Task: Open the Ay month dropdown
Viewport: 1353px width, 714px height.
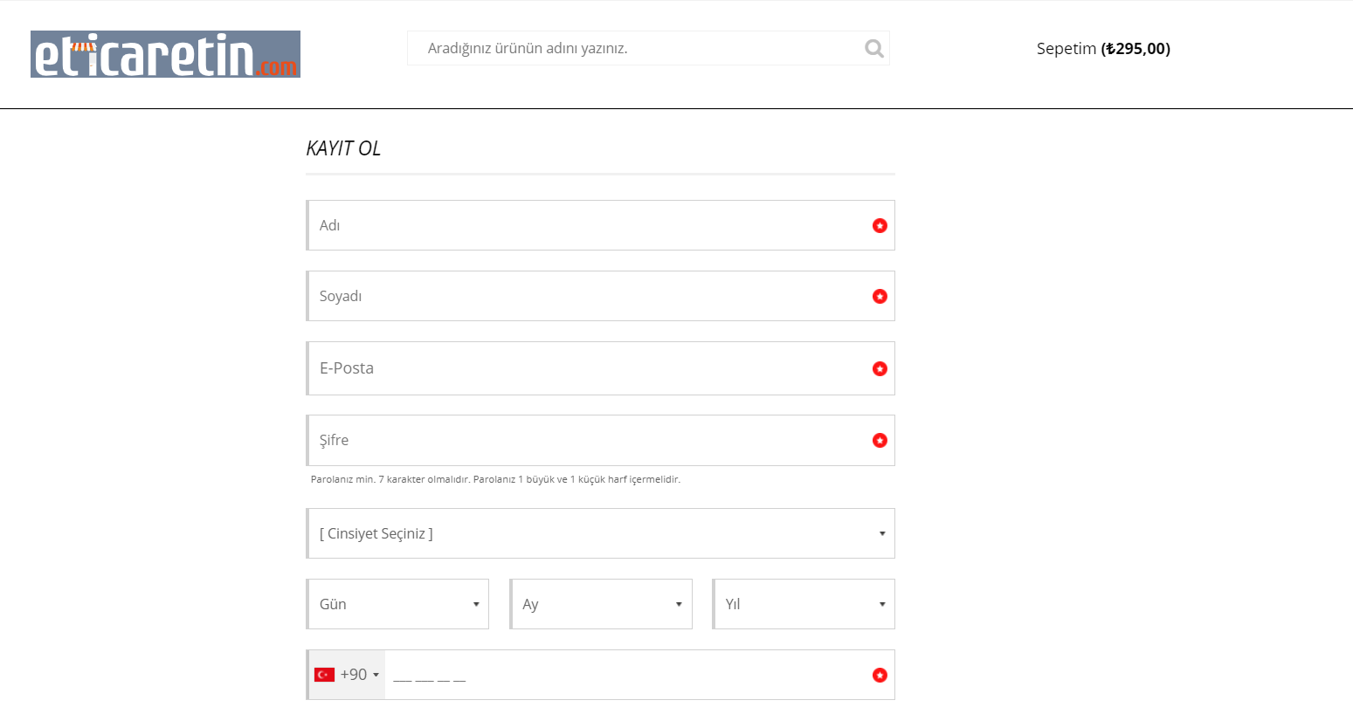Action: pyautogui.click(x=601, y=604)
